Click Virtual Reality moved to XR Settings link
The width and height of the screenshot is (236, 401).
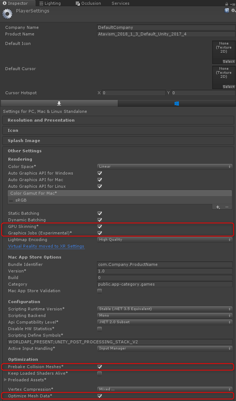pyautogui.click(x=46, y=247)
